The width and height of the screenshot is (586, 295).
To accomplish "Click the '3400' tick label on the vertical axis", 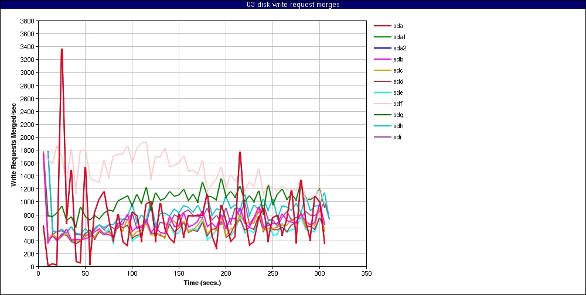I will pos(28,47).
